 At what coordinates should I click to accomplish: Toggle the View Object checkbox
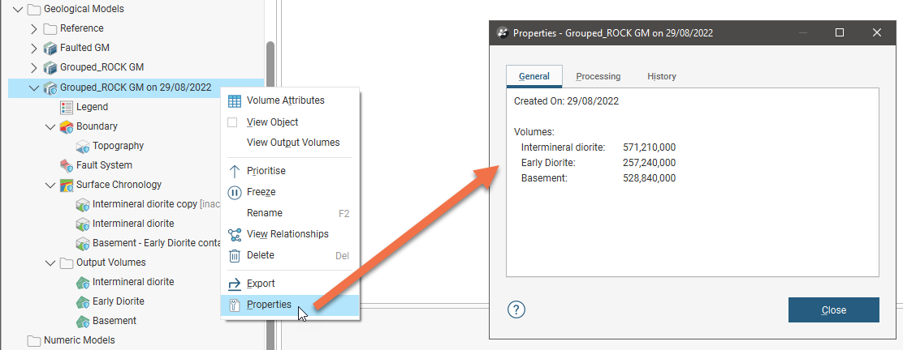[232, 122]
